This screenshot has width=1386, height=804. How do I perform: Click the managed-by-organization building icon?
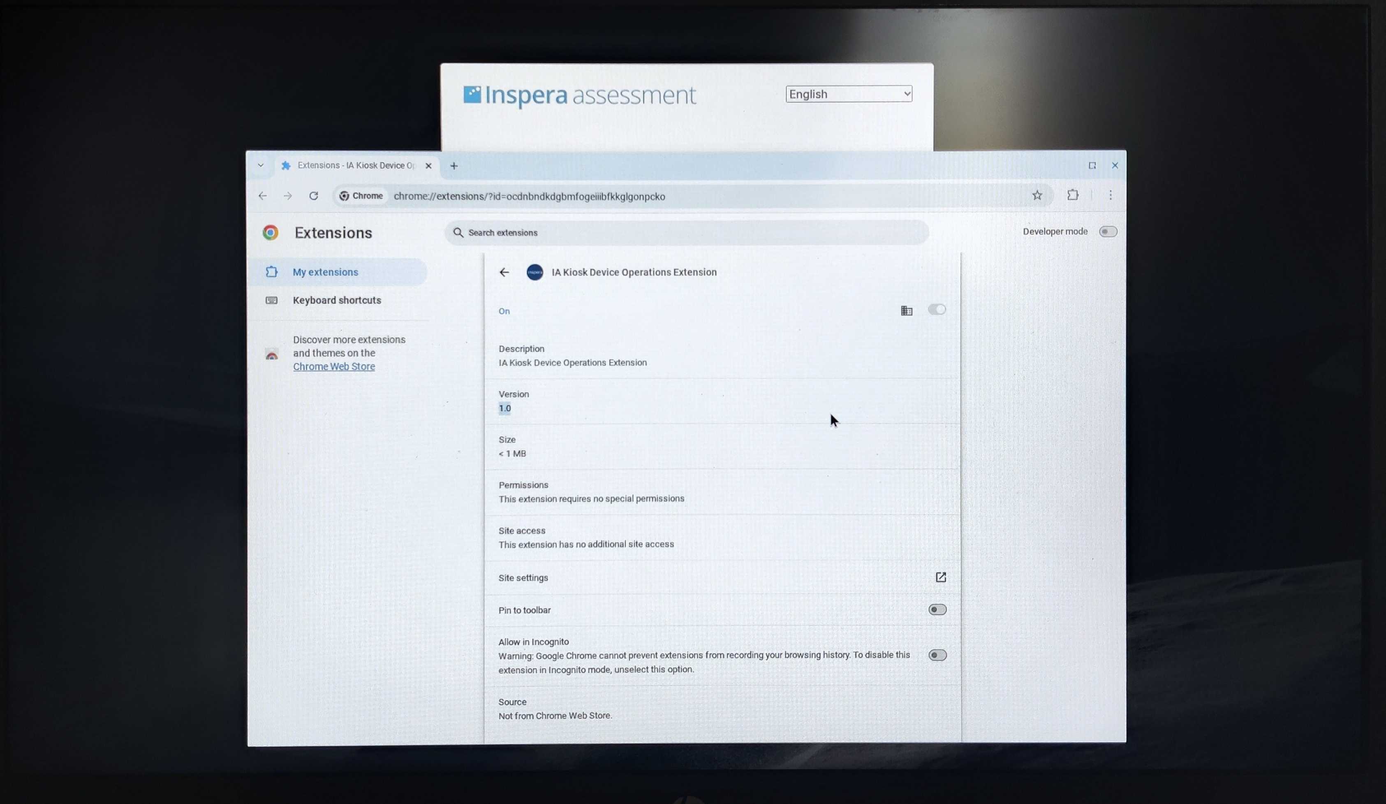tap(907, 311)
